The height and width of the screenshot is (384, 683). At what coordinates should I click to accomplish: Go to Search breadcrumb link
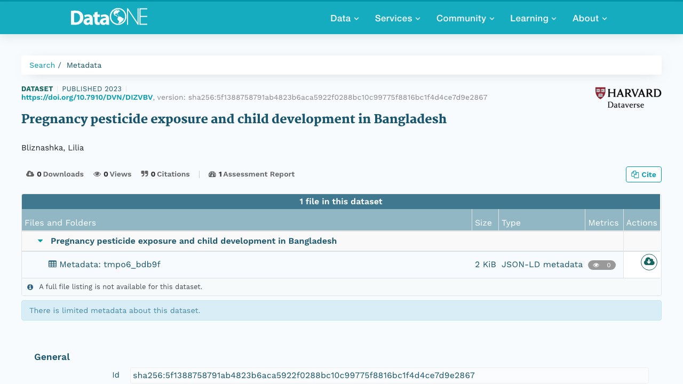click(x=42, y=65)
